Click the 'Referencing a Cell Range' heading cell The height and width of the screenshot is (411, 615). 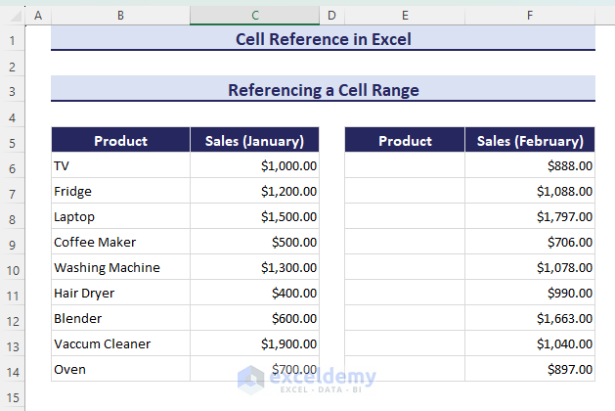click(323, 90)
